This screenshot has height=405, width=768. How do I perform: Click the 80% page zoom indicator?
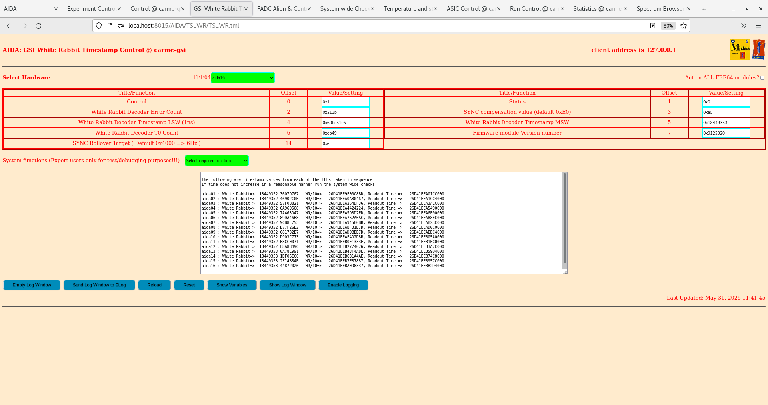(668, 26)
